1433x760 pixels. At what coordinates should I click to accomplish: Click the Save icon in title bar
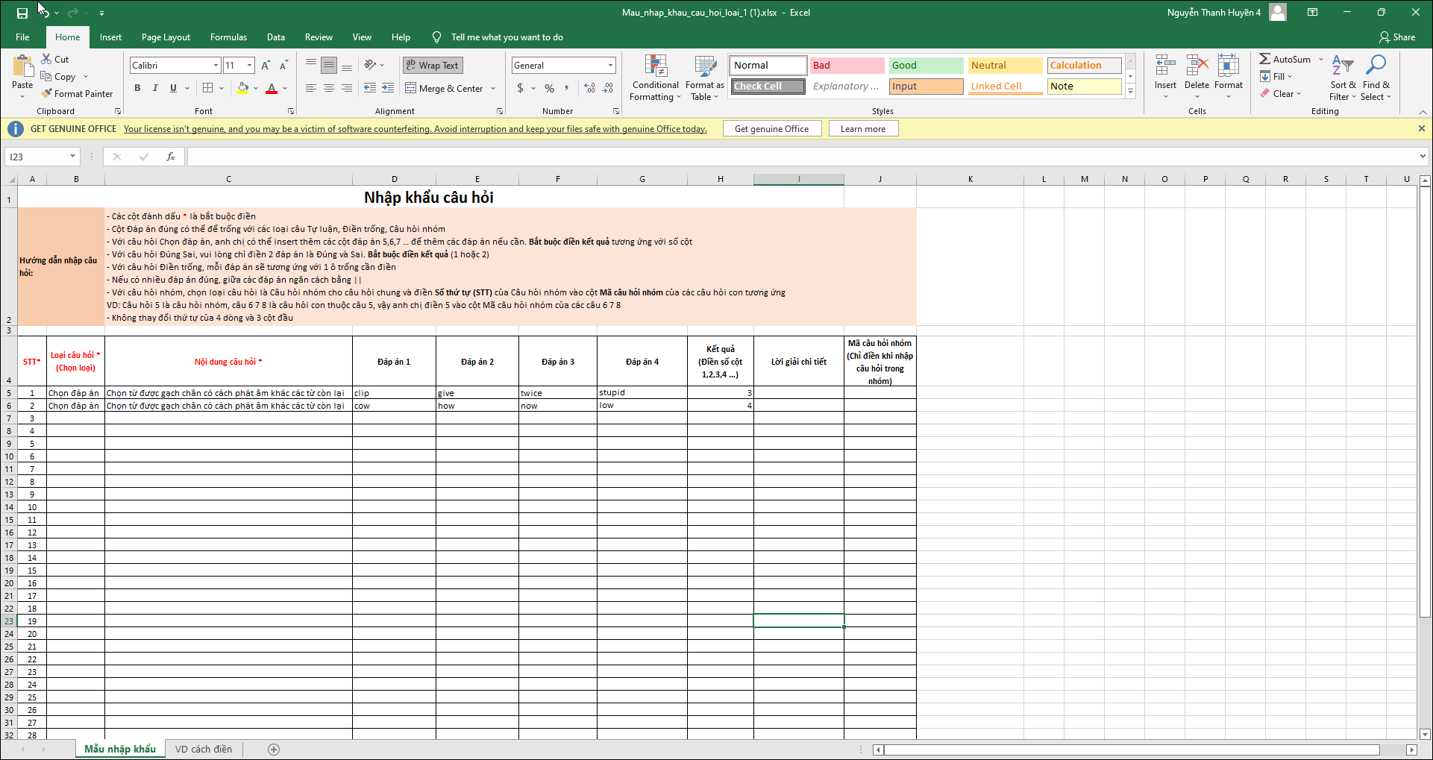(x=22, y=13)
